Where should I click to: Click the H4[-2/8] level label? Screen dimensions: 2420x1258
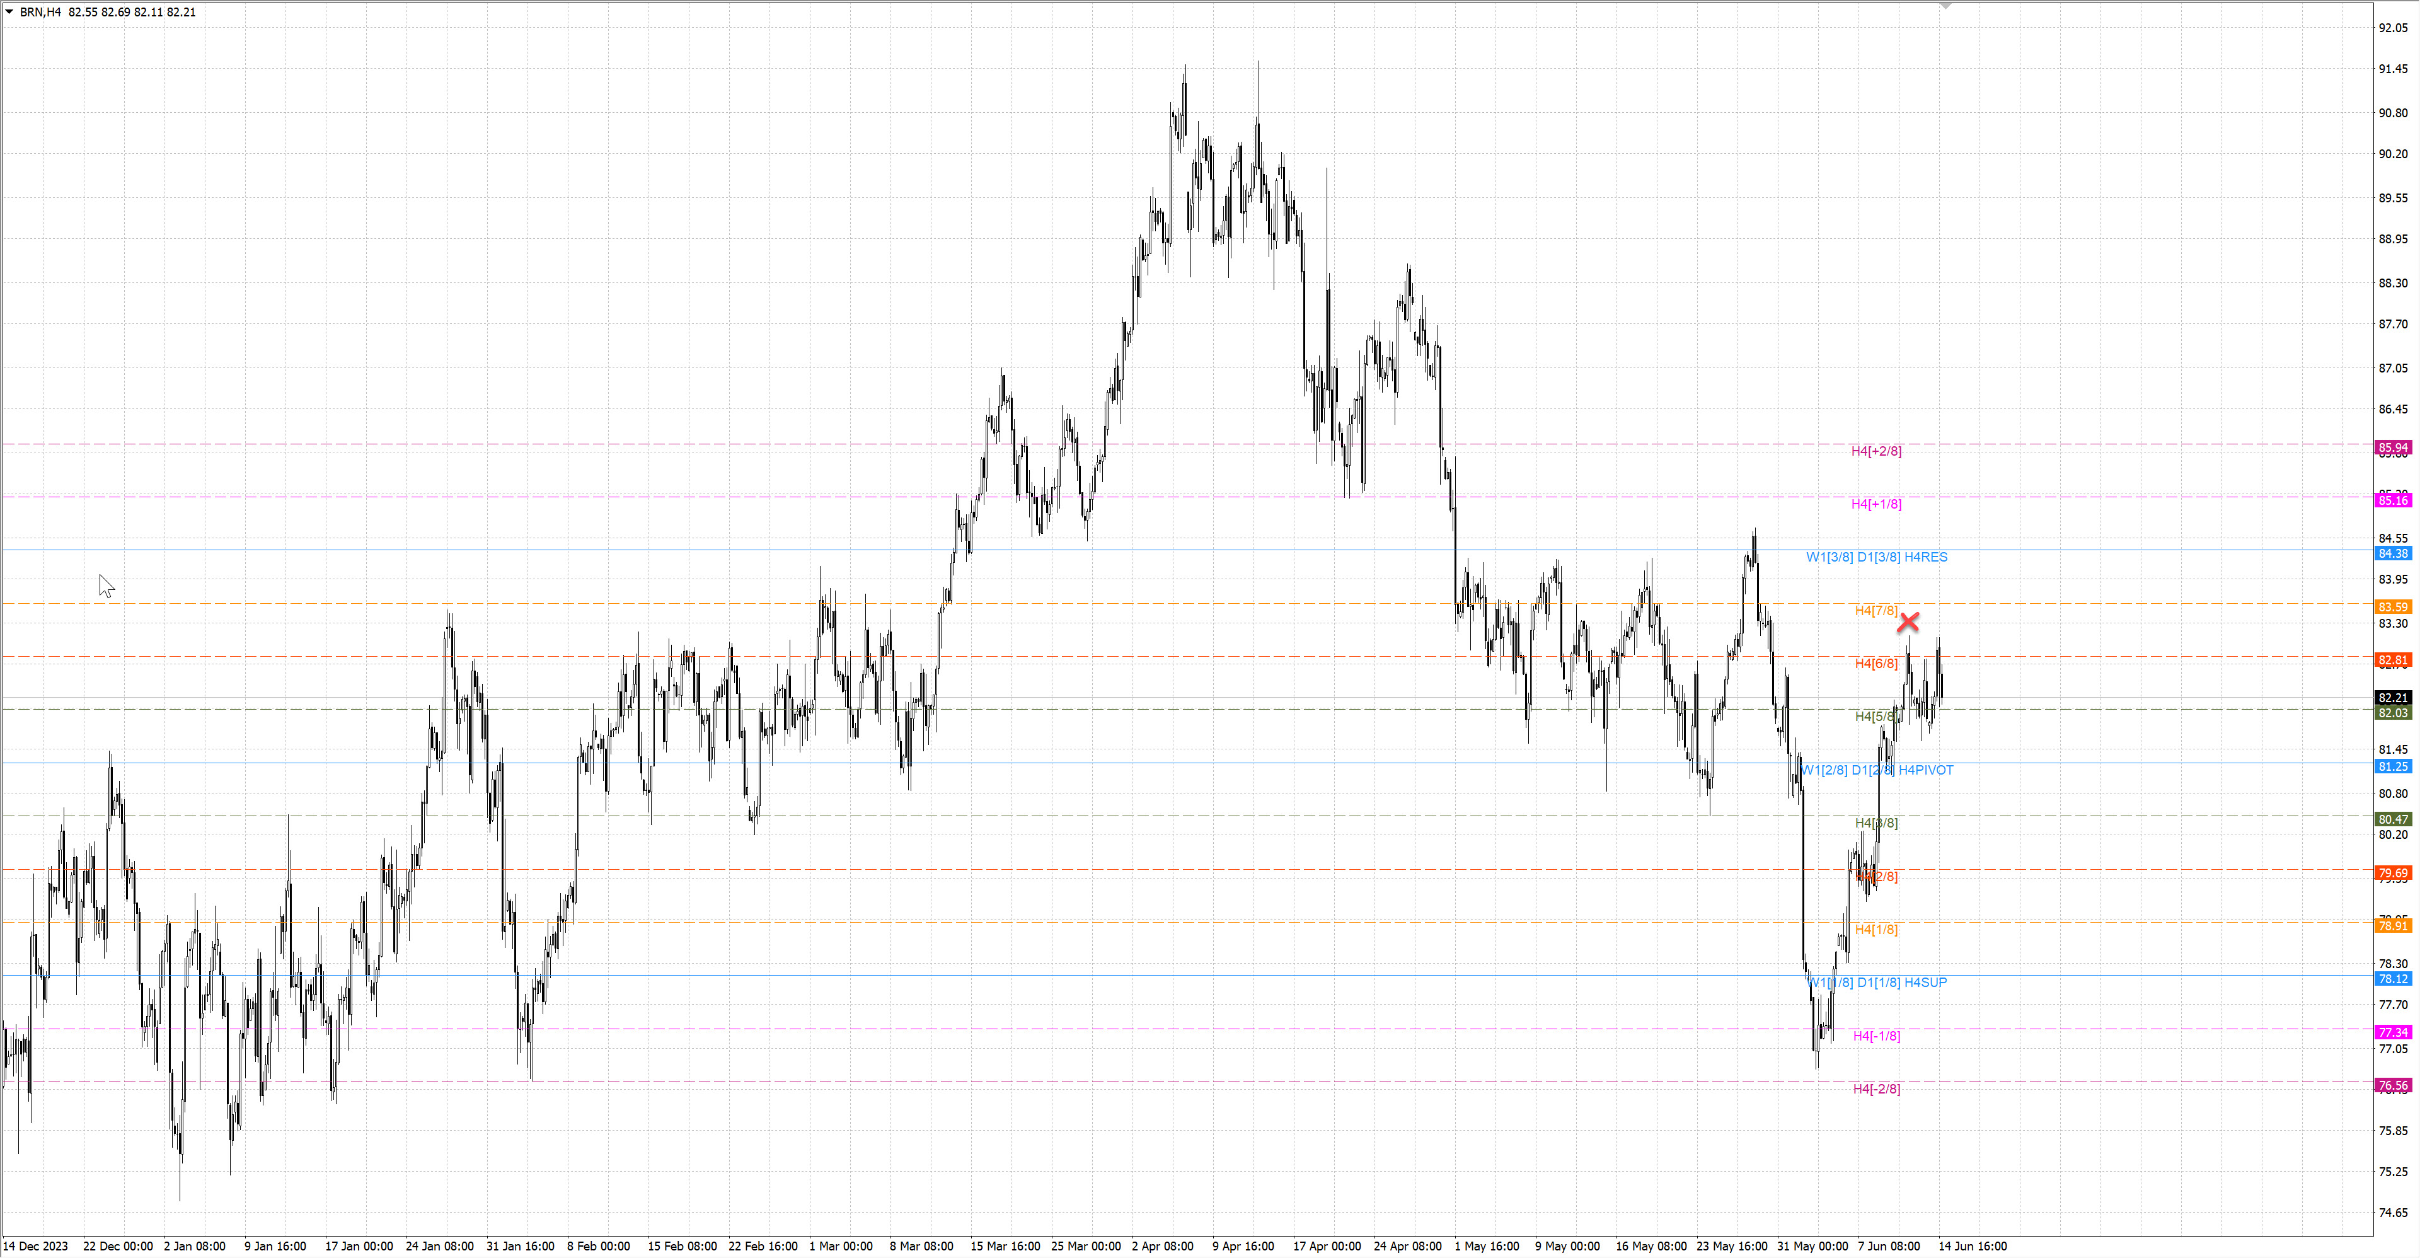point(1876,1089)
